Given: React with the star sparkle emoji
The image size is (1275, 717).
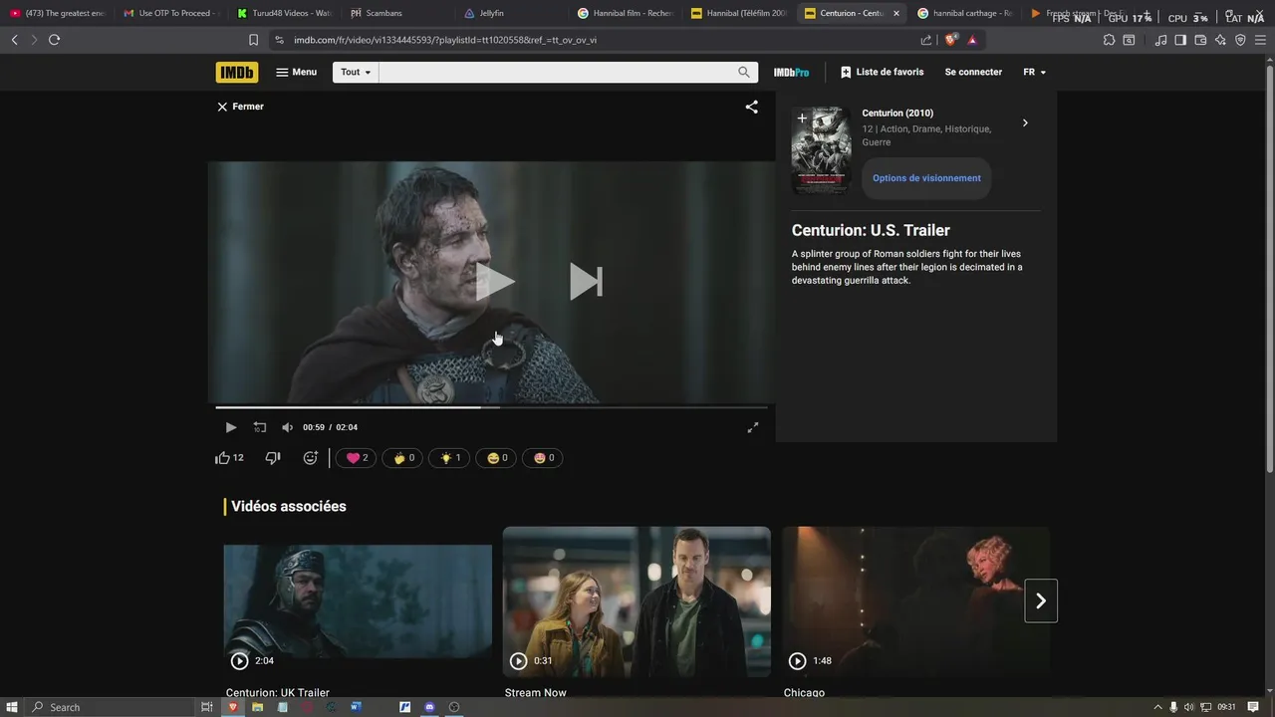Looking at the screenshot, I should point(449,458).
